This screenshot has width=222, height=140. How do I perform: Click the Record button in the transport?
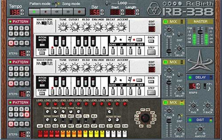[79, 12]
